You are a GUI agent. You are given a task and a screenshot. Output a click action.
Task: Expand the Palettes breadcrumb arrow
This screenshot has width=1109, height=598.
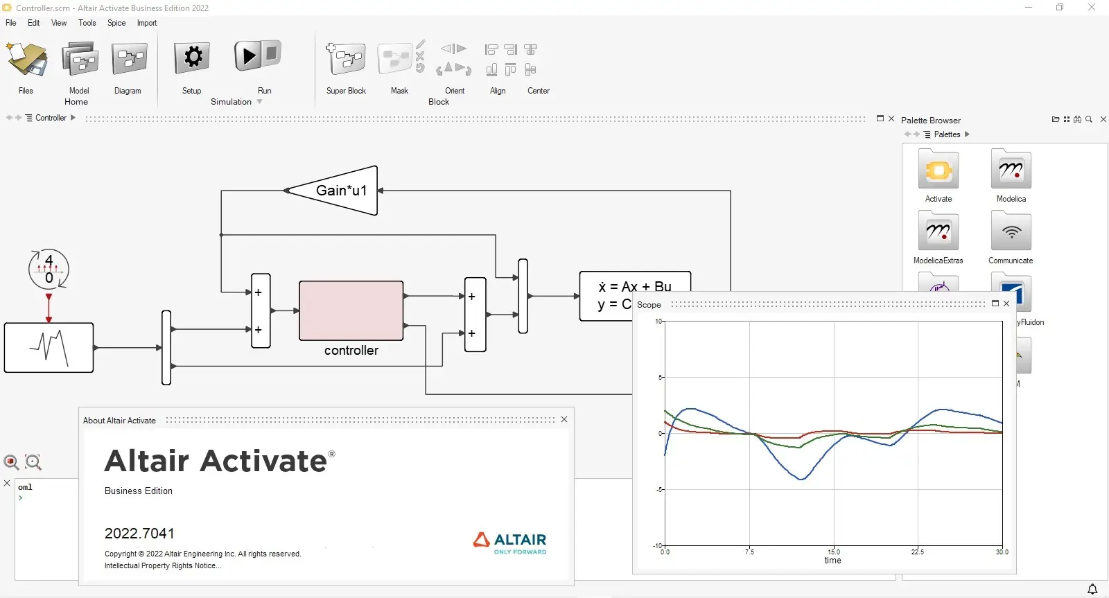967,134
